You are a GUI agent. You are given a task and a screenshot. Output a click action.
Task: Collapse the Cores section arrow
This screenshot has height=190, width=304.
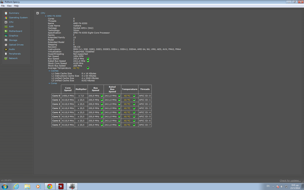(x=49, y=83)
